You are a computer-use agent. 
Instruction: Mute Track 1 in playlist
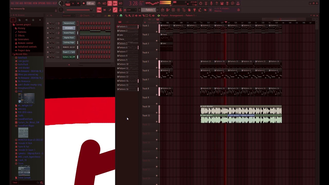pyautogui.click(x=157, y=32)
